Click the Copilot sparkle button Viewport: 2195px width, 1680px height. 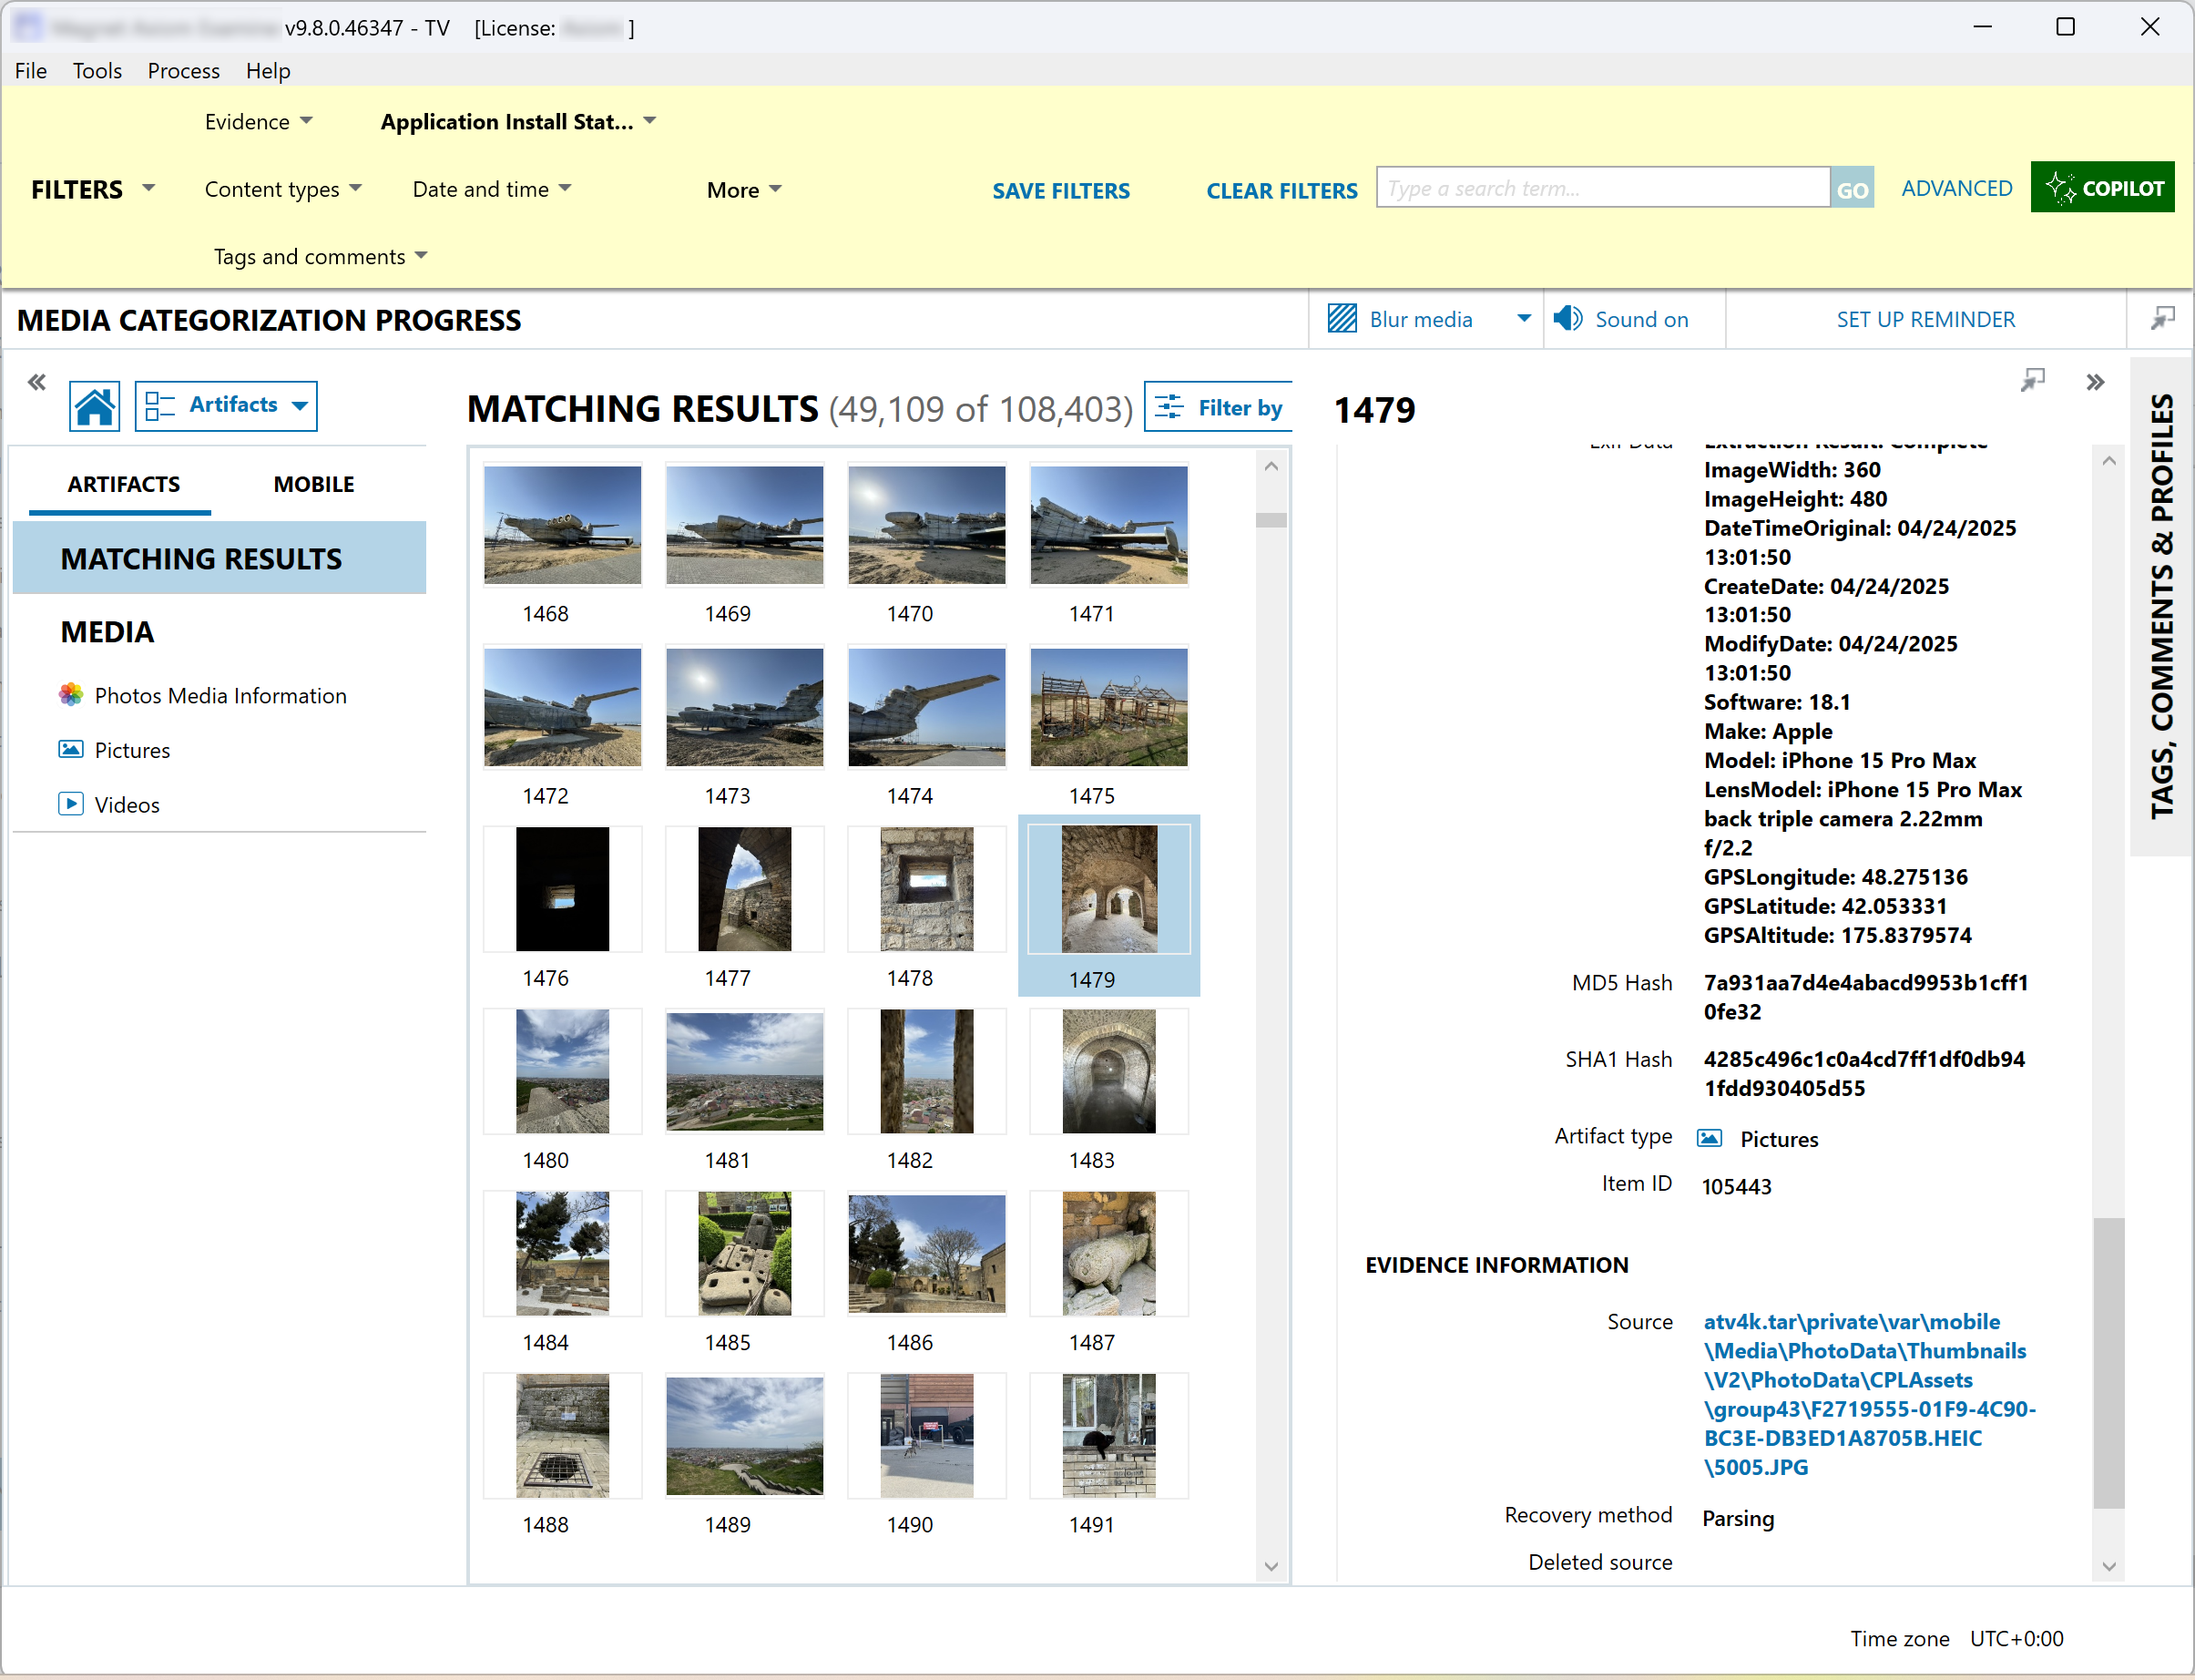2102,188
